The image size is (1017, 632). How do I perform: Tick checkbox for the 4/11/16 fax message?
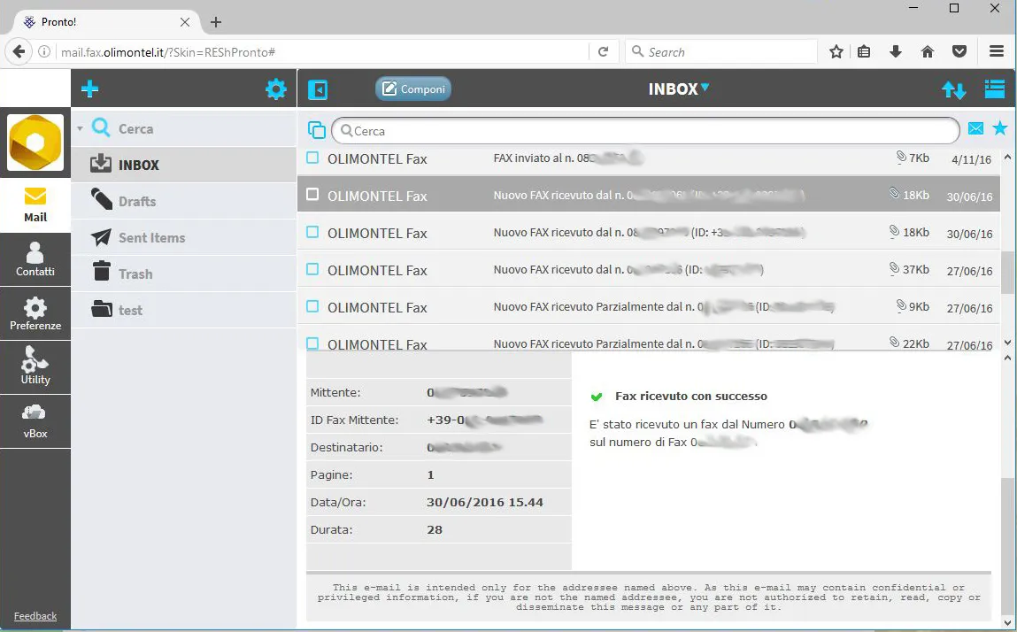tap(312, 158)
